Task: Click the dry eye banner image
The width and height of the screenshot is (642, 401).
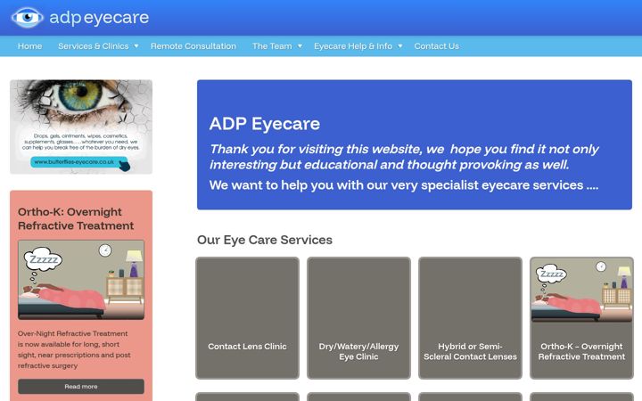Action: coord(81,127)
